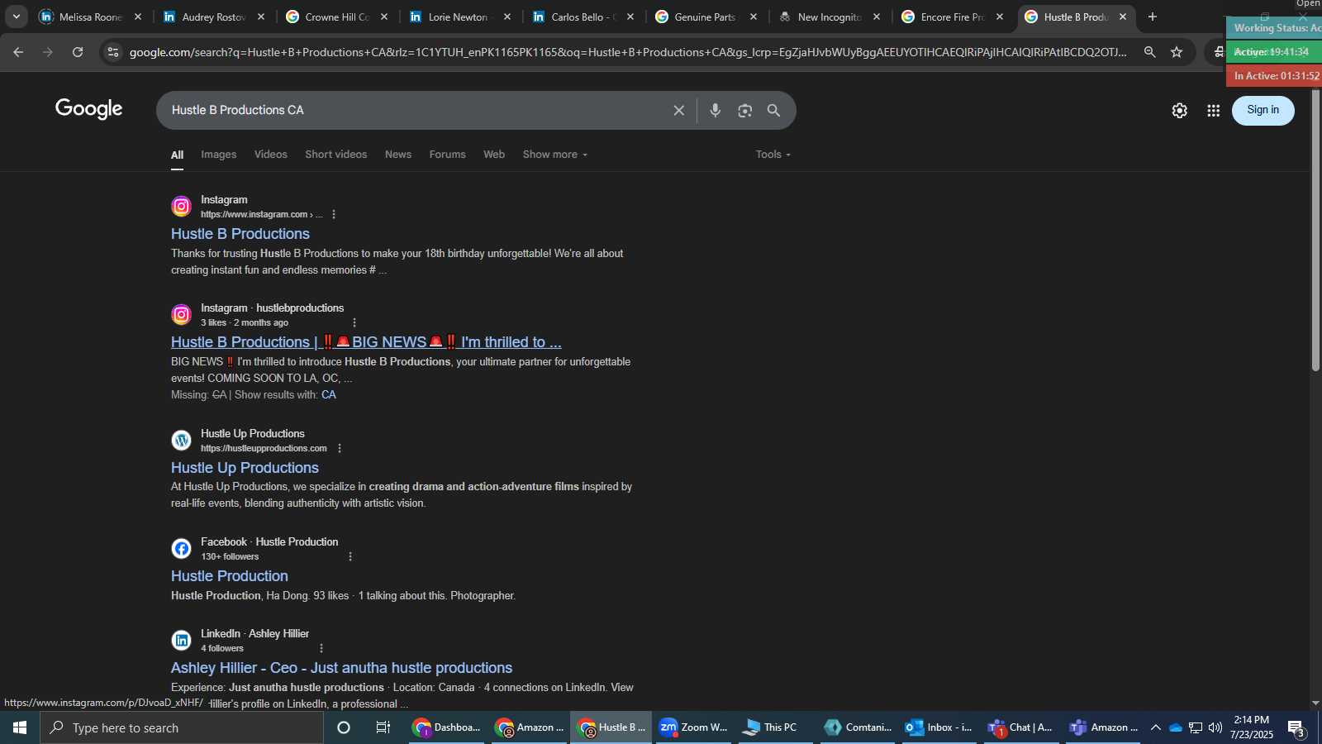Open site information icon in address bar
Viewport: 1322px width, 744px height.
(x=113, y=52)
